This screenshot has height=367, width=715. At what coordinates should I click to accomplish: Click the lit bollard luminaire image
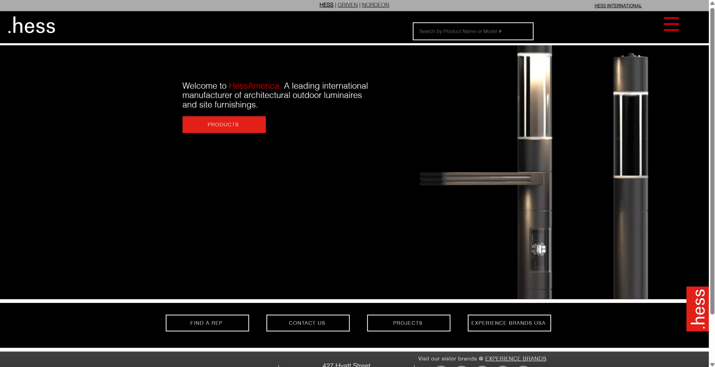534,172
